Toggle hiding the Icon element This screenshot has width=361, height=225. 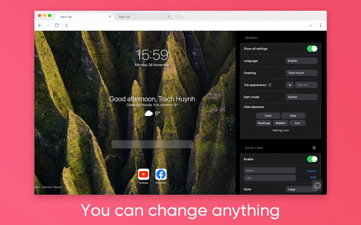click(x=298, y=123)
